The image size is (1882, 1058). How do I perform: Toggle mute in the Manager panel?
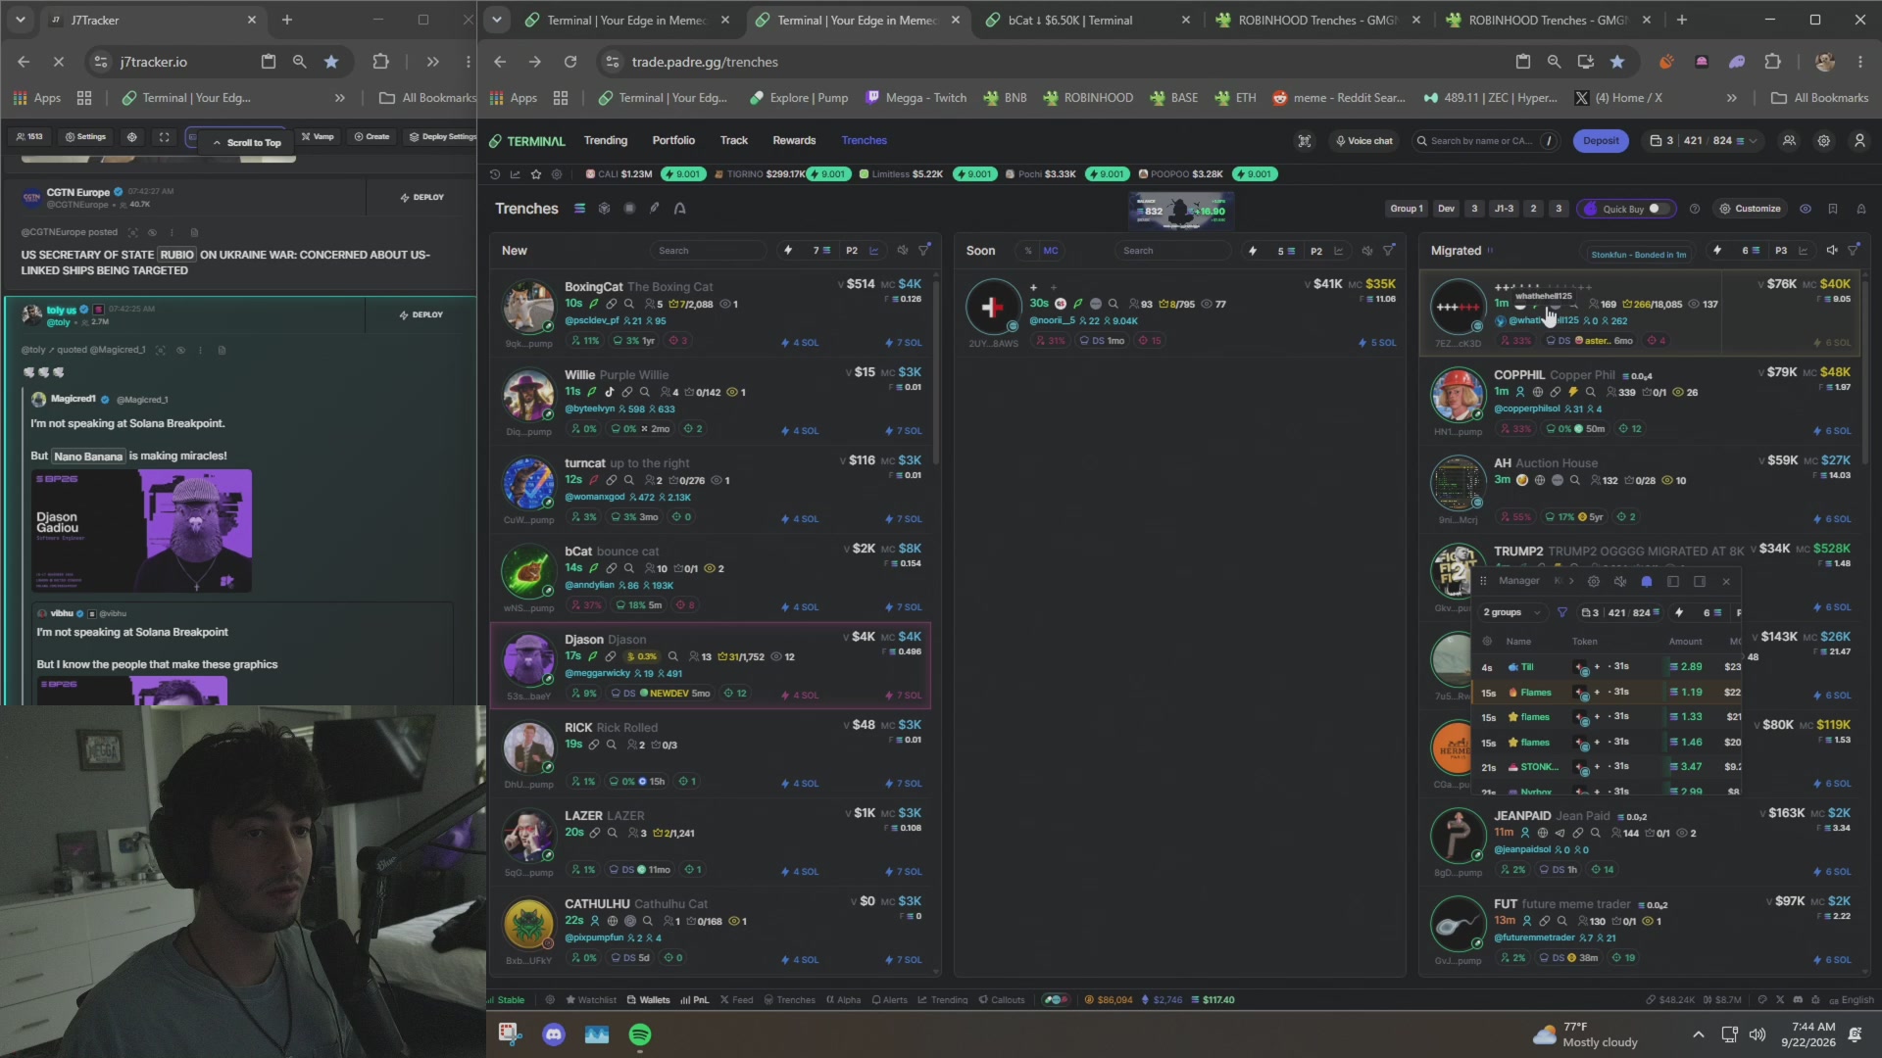coord(1620,582)
